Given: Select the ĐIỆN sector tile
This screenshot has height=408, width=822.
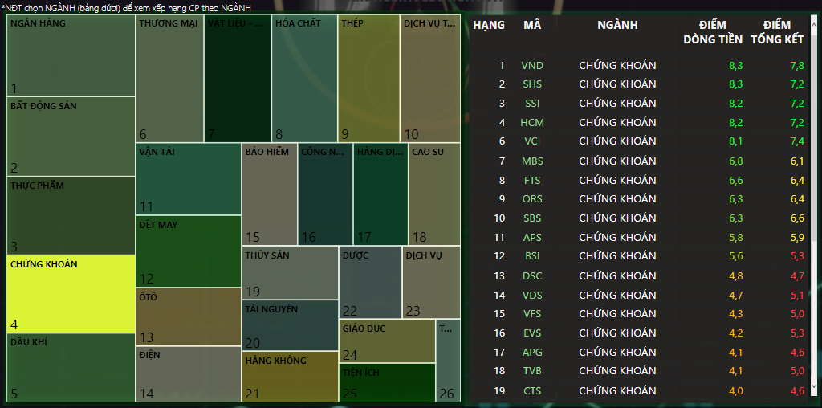Looking at the screenshot, I should (189, 374).
